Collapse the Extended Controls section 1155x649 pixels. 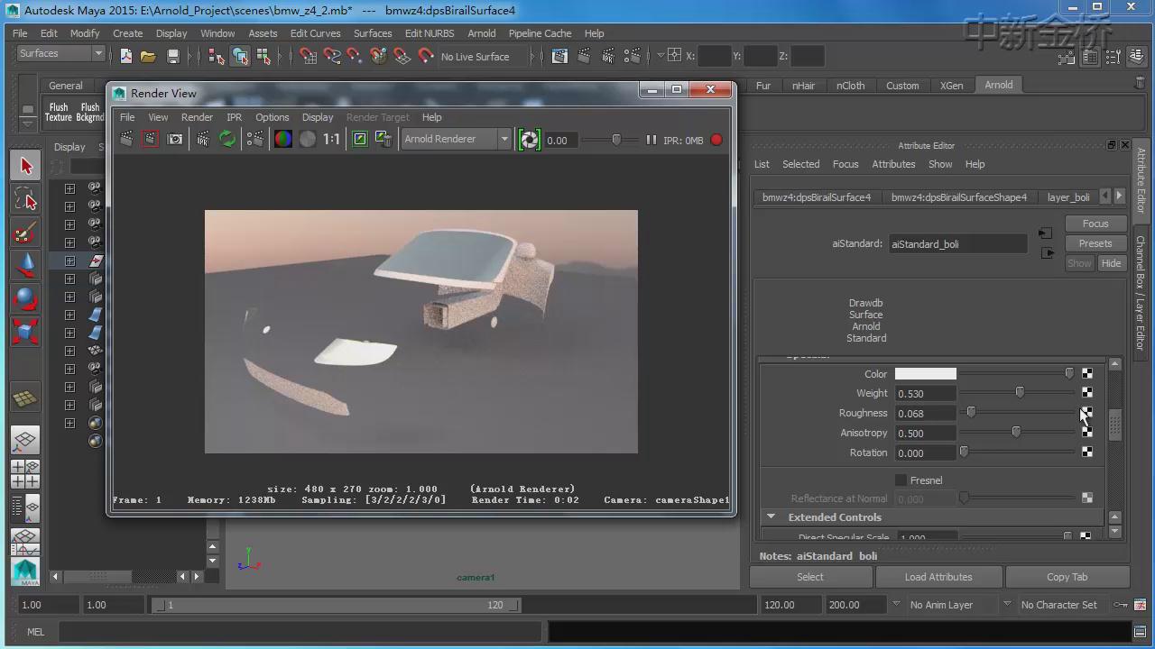(771, 517)
